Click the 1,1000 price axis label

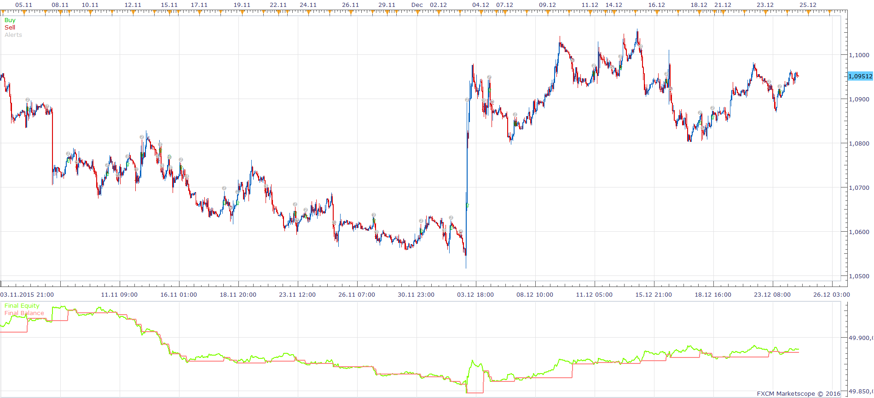click(859, 55)
